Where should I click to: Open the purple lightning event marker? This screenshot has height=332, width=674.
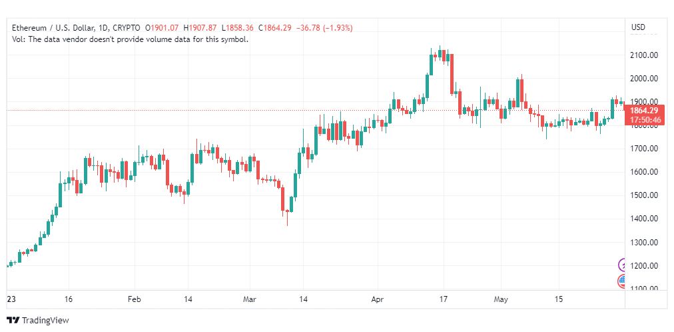coord(622,265)
